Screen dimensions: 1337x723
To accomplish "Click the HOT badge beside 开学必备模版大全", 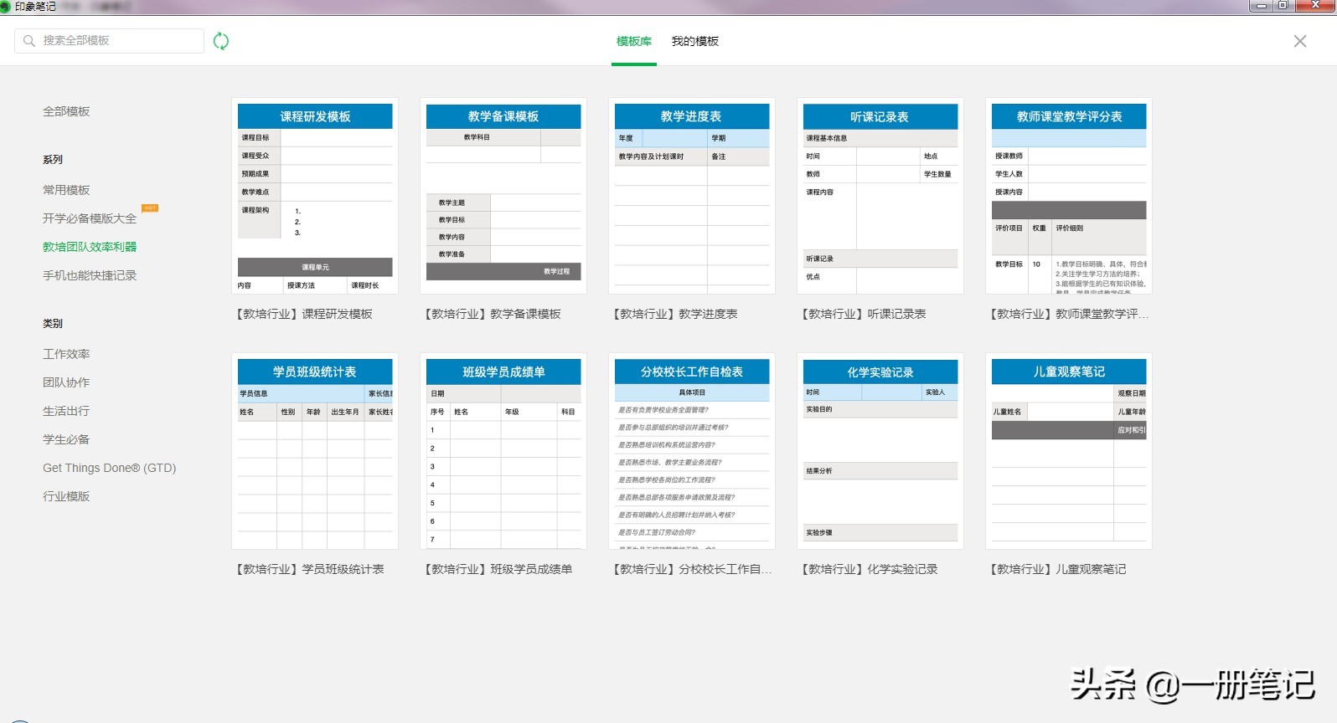I will click(150, 208).
